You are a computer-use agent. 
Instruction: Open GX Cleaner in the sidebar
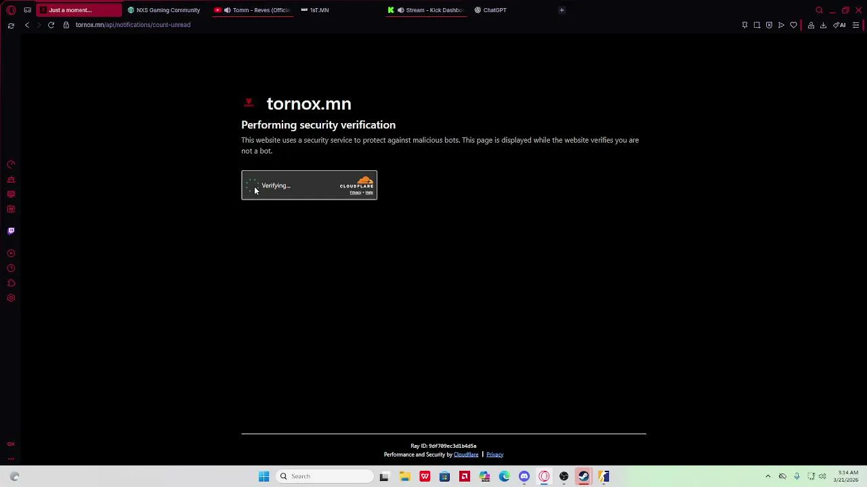point(11,179)
